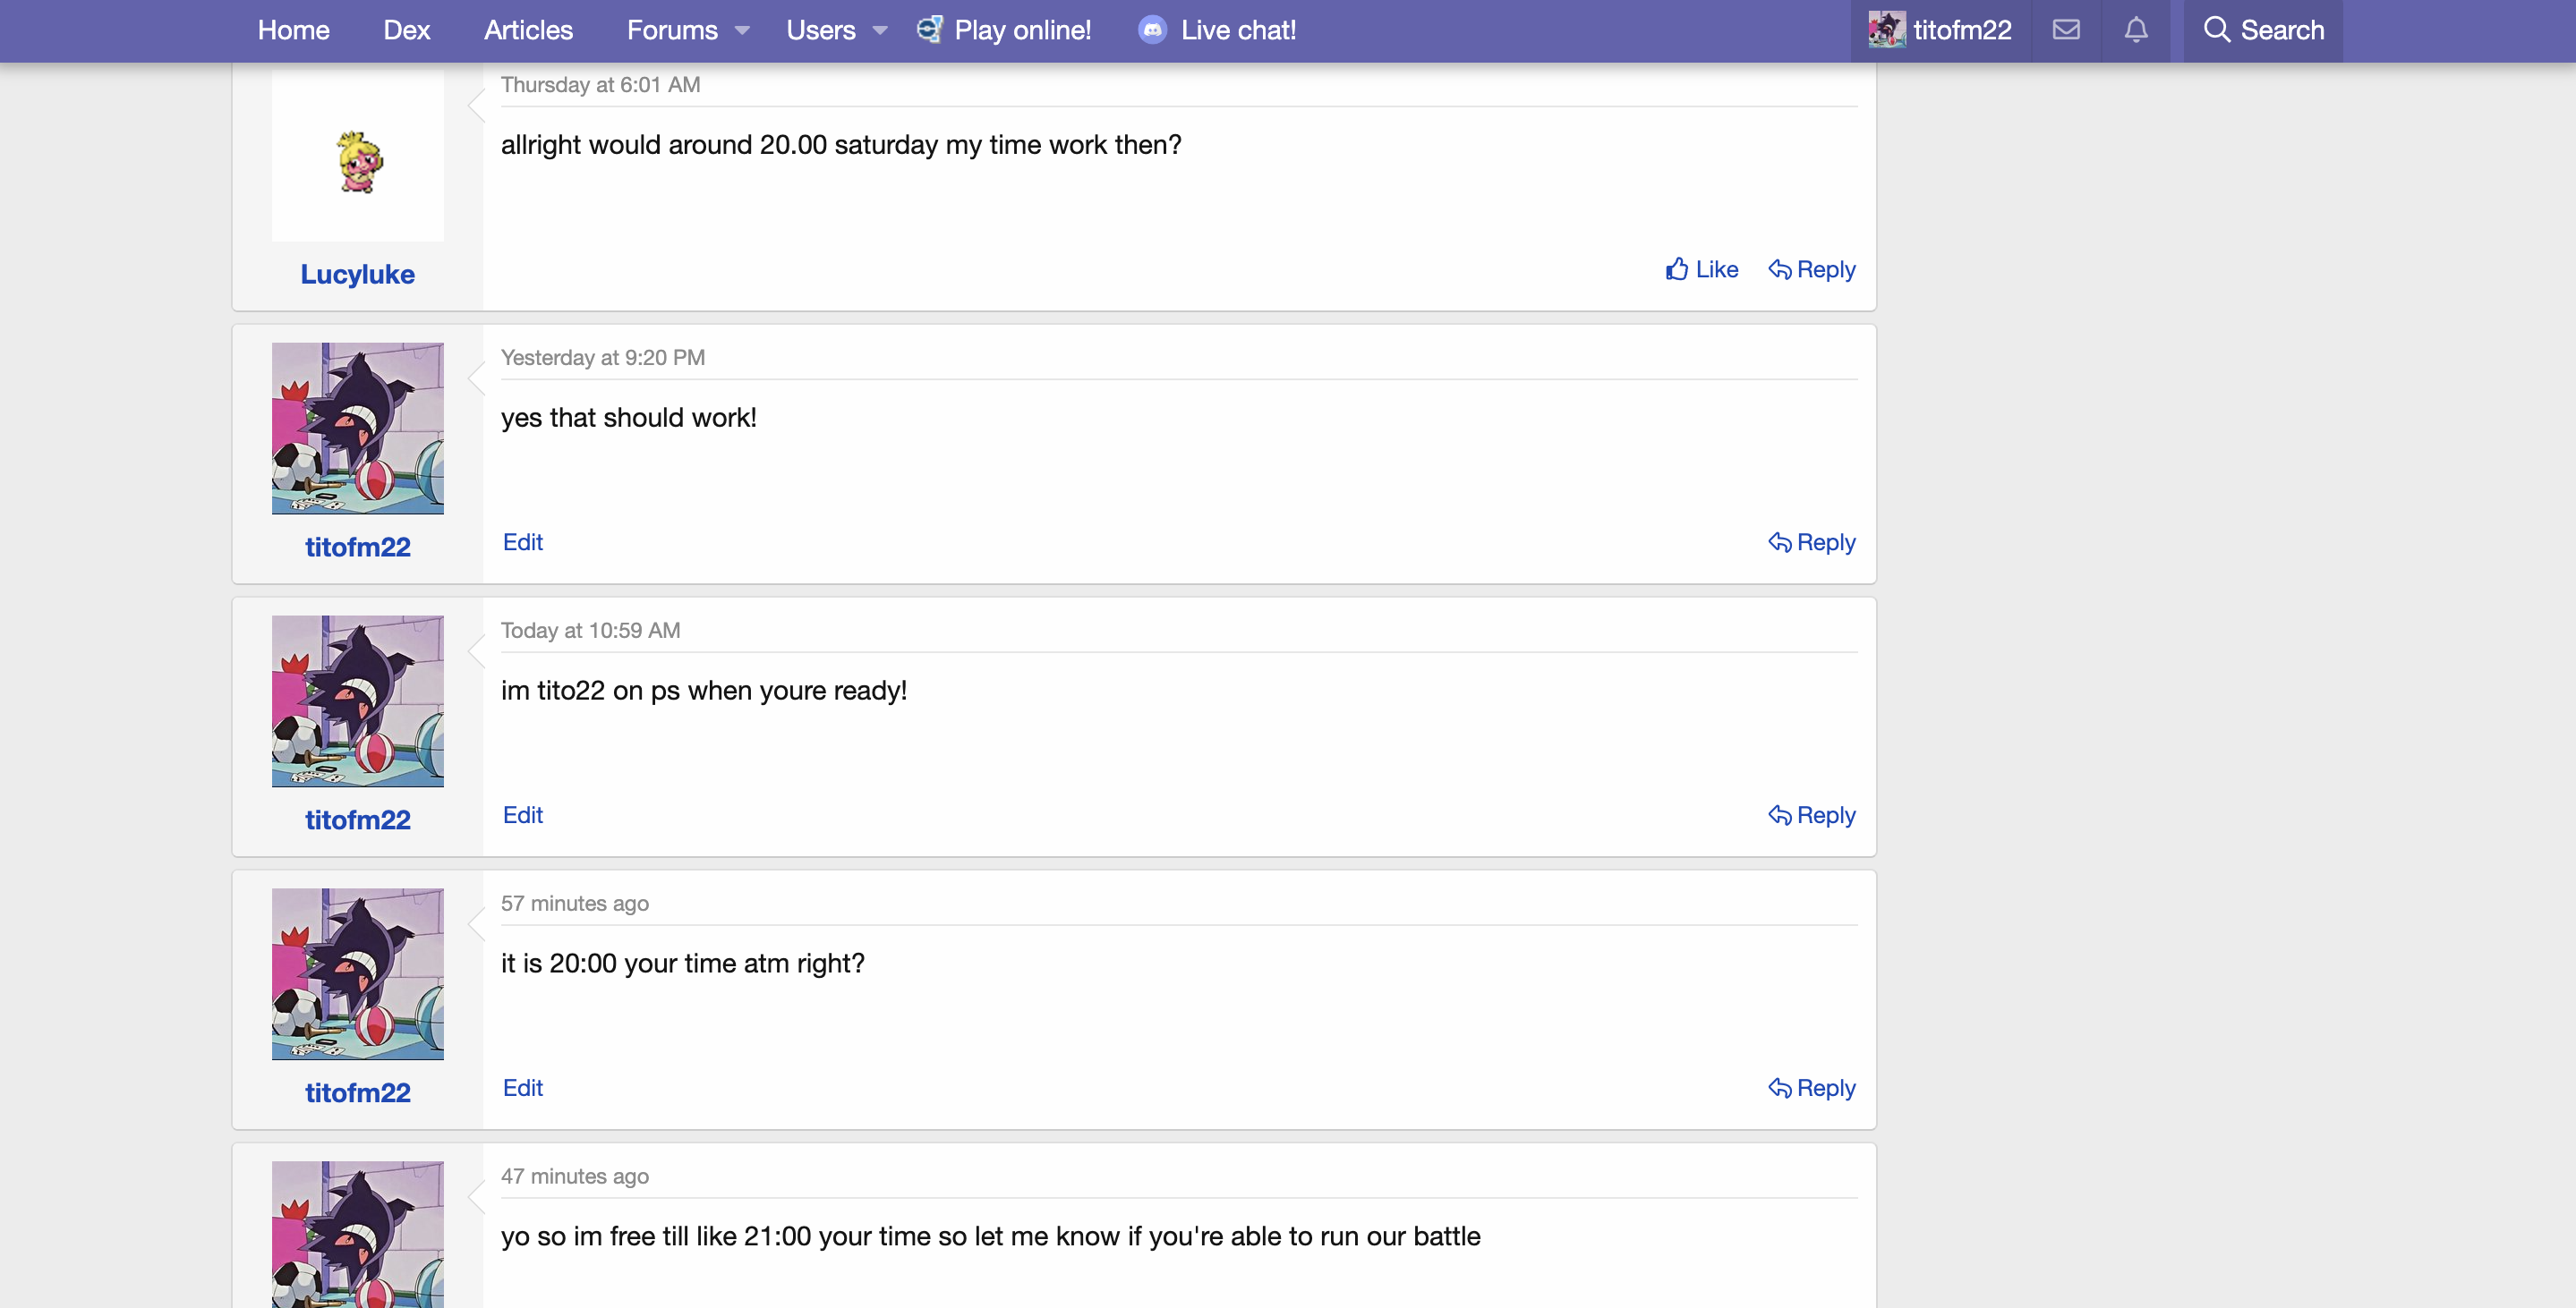Click the Play online Pokéball icon
The width and height of the screenshot is (2576, 1308).
click(929, 30)
